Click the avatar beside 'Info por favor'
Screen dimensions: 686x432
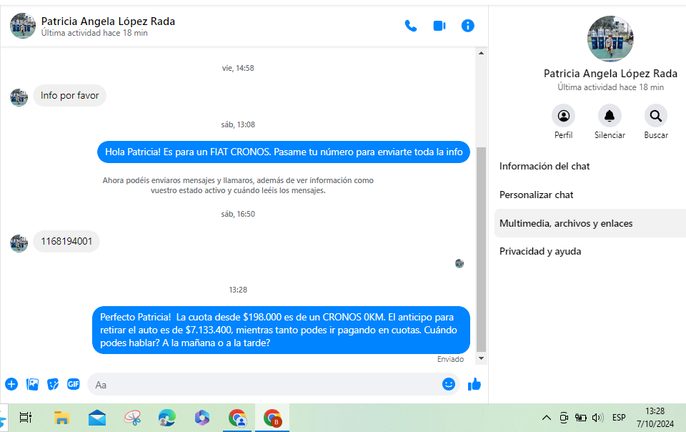(19, 97)
